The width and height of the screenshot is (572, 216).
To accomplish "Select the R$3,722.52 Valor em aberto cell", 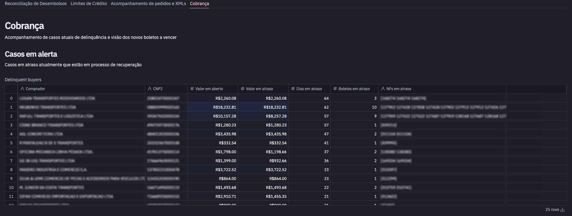I will coord(213,170).
